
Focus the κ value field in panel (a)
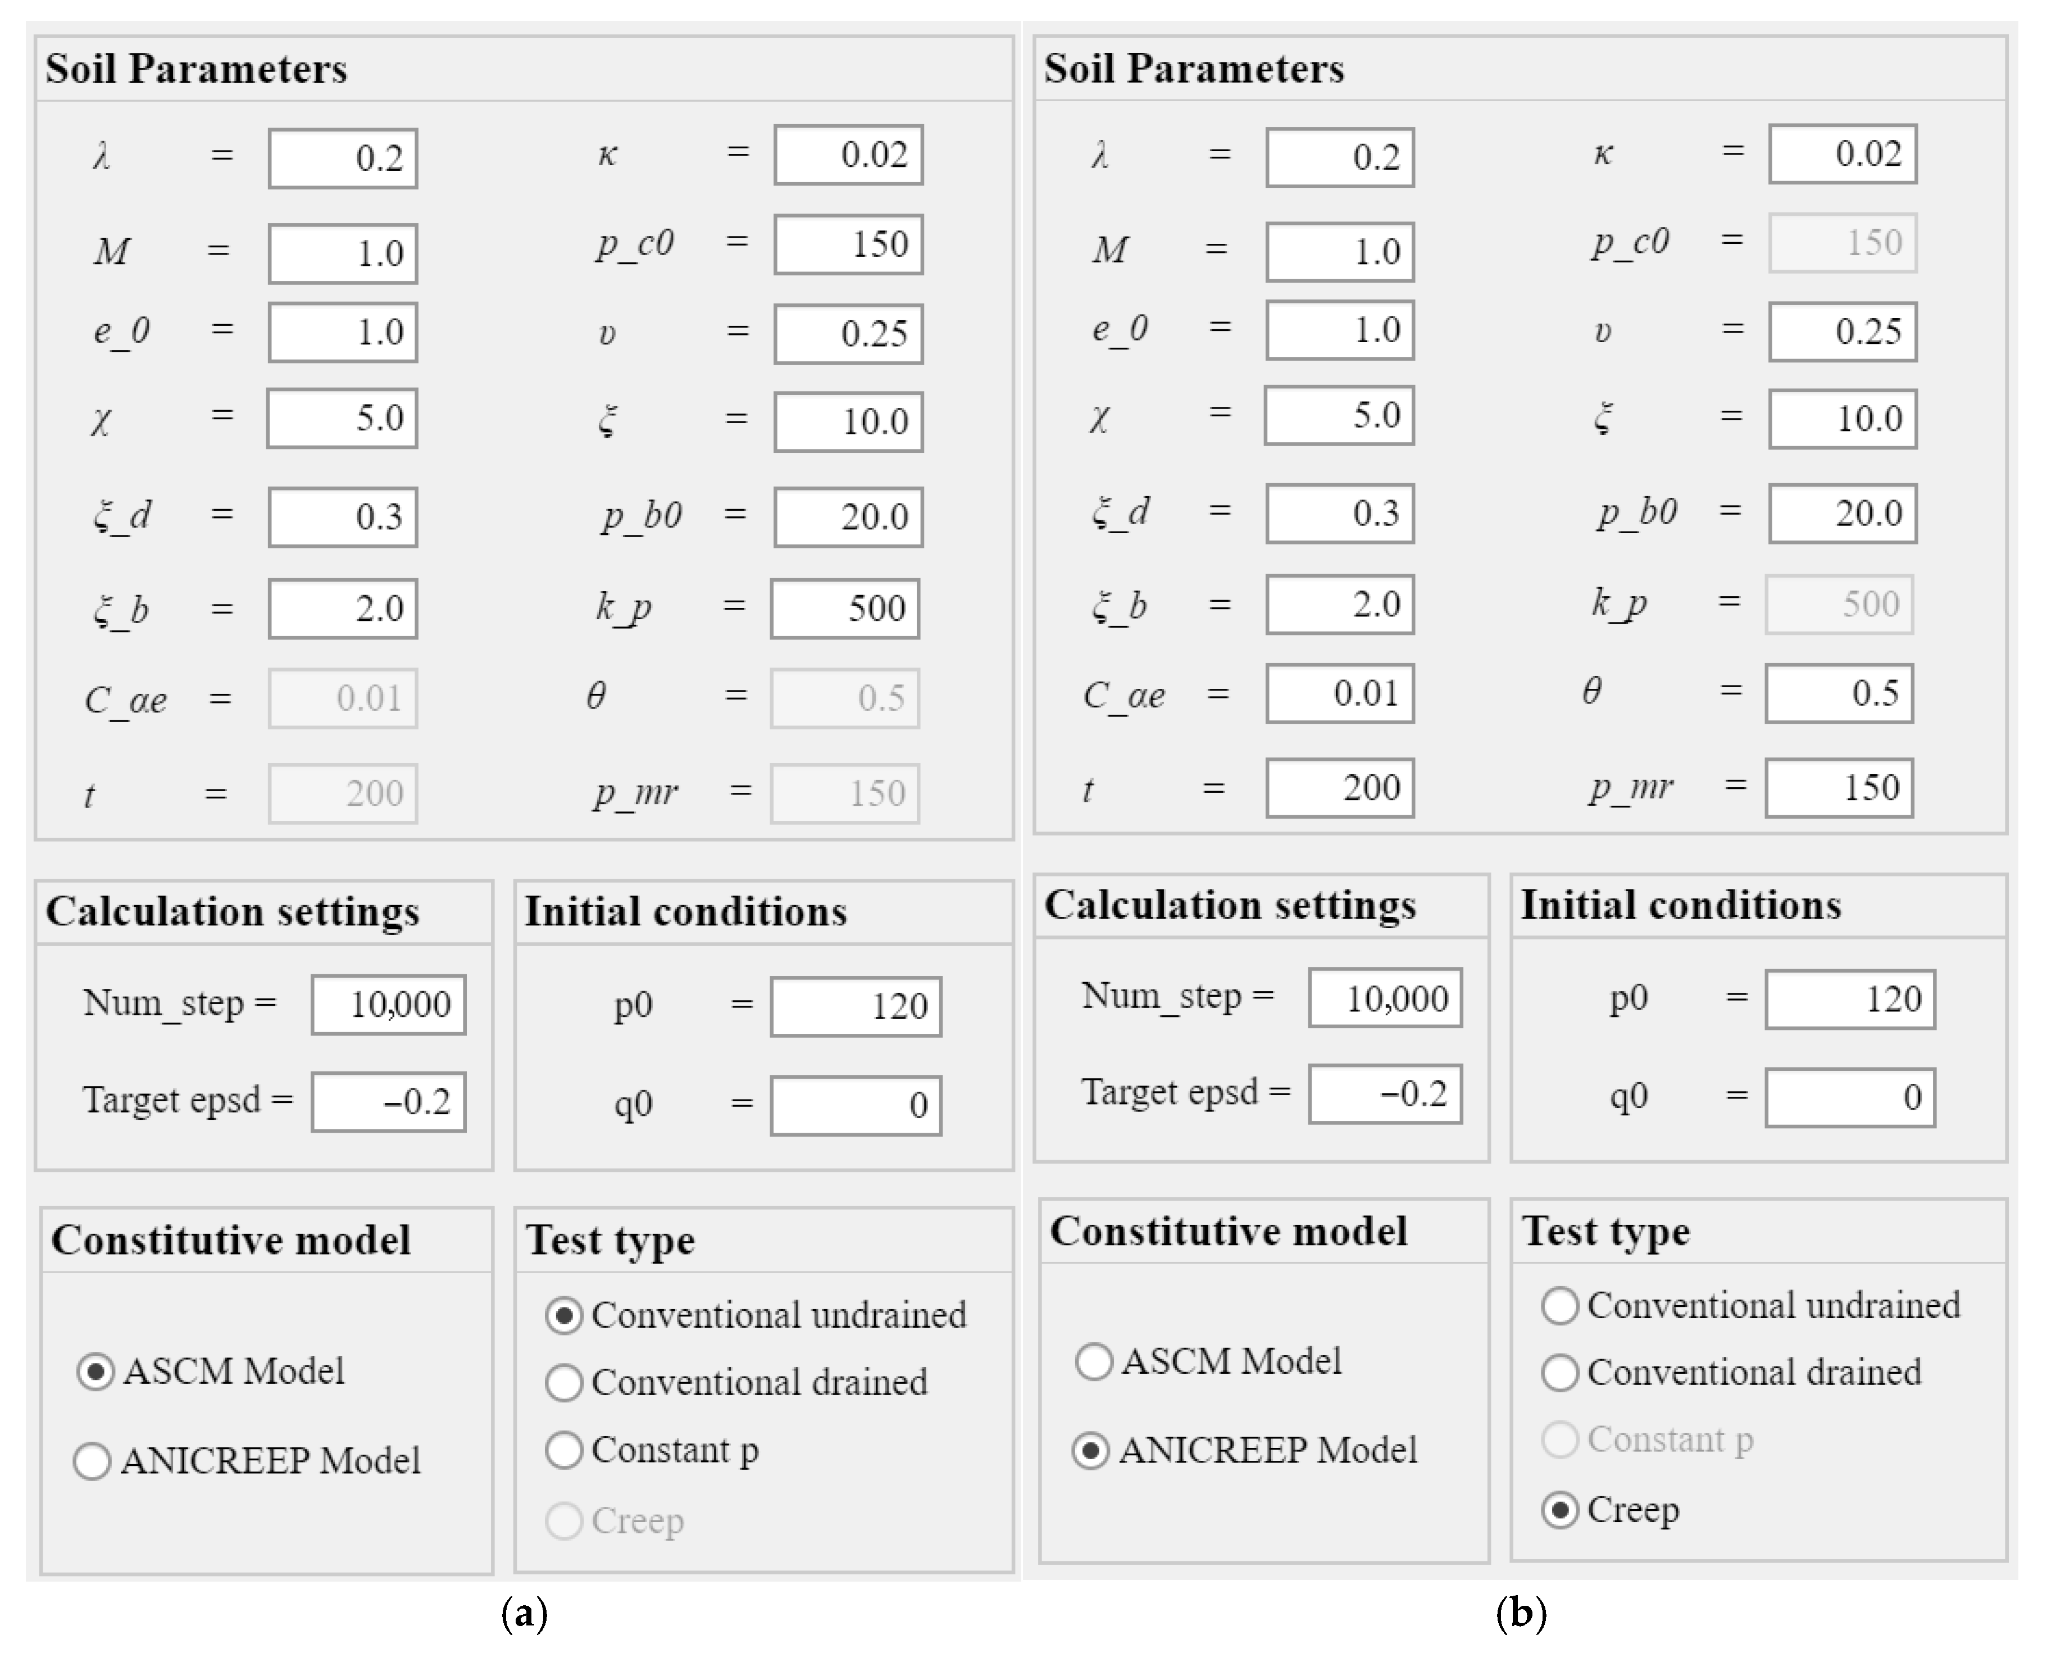(x=848, y=155)
